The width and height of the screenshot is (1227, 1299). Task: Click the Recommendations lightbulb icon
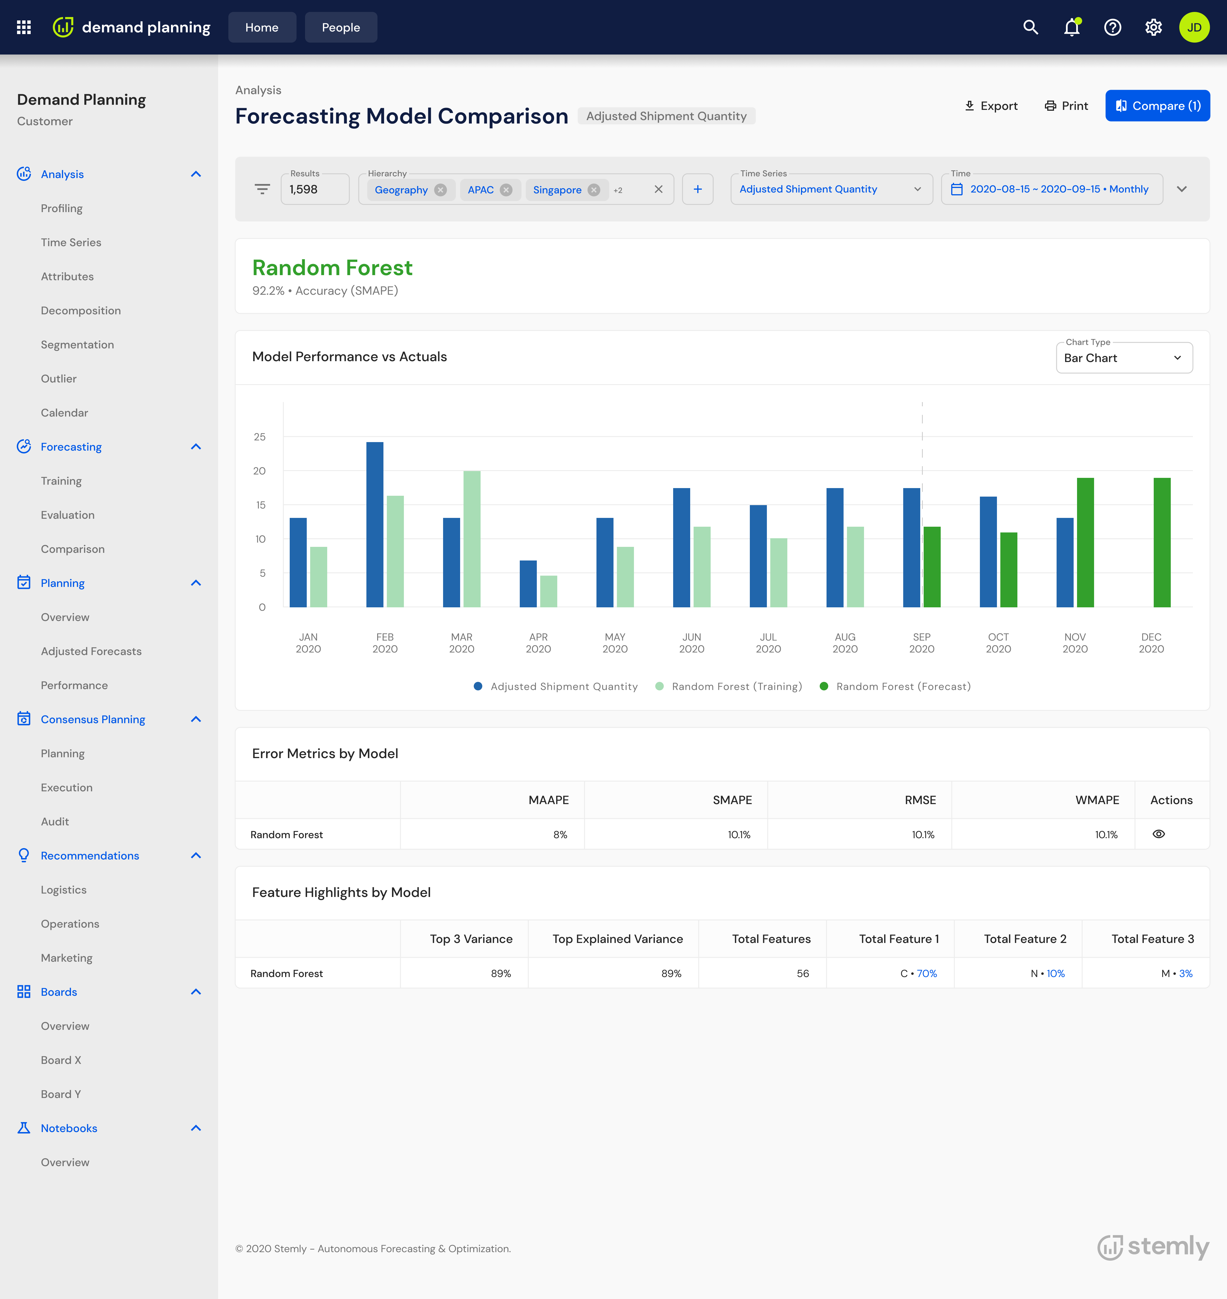pos(24,855)
